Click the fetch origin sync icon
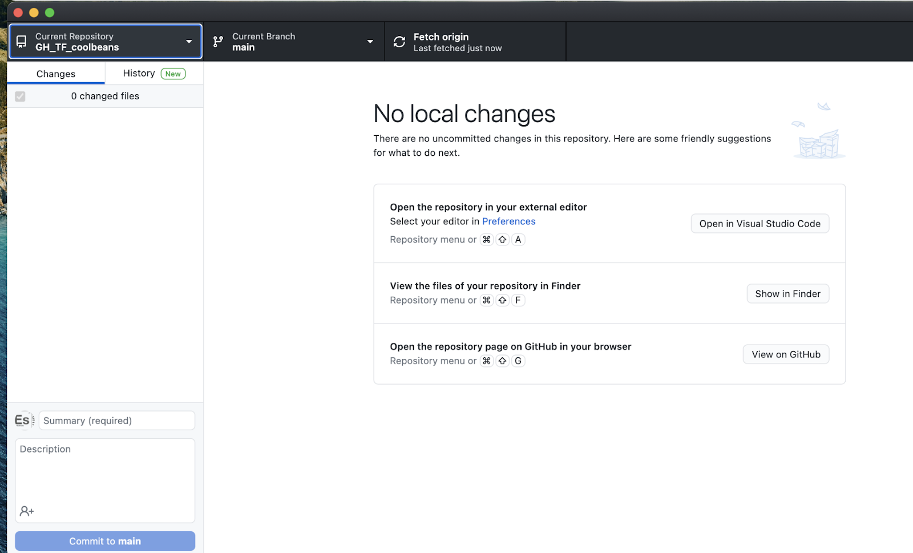 click(x=399, y=42)
